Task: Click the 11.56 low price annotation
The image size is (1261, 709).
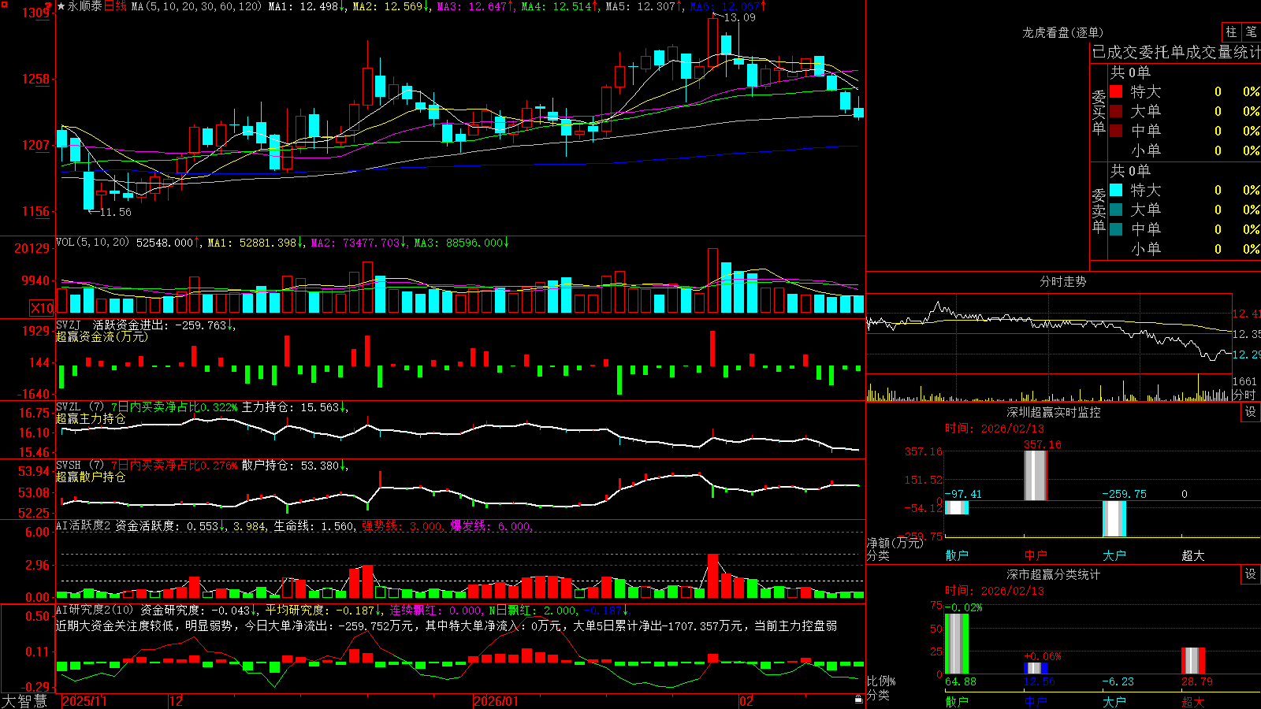Action: [115, 212]
